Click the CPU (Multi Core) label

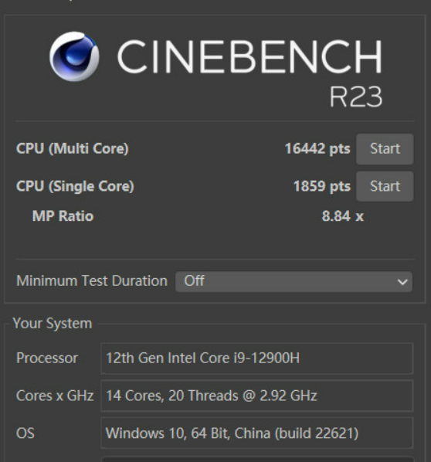[73, 148]
